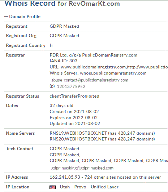Collapse the Domain Profile section
This screenshot has height=192, width=168.
pos(6,17)
